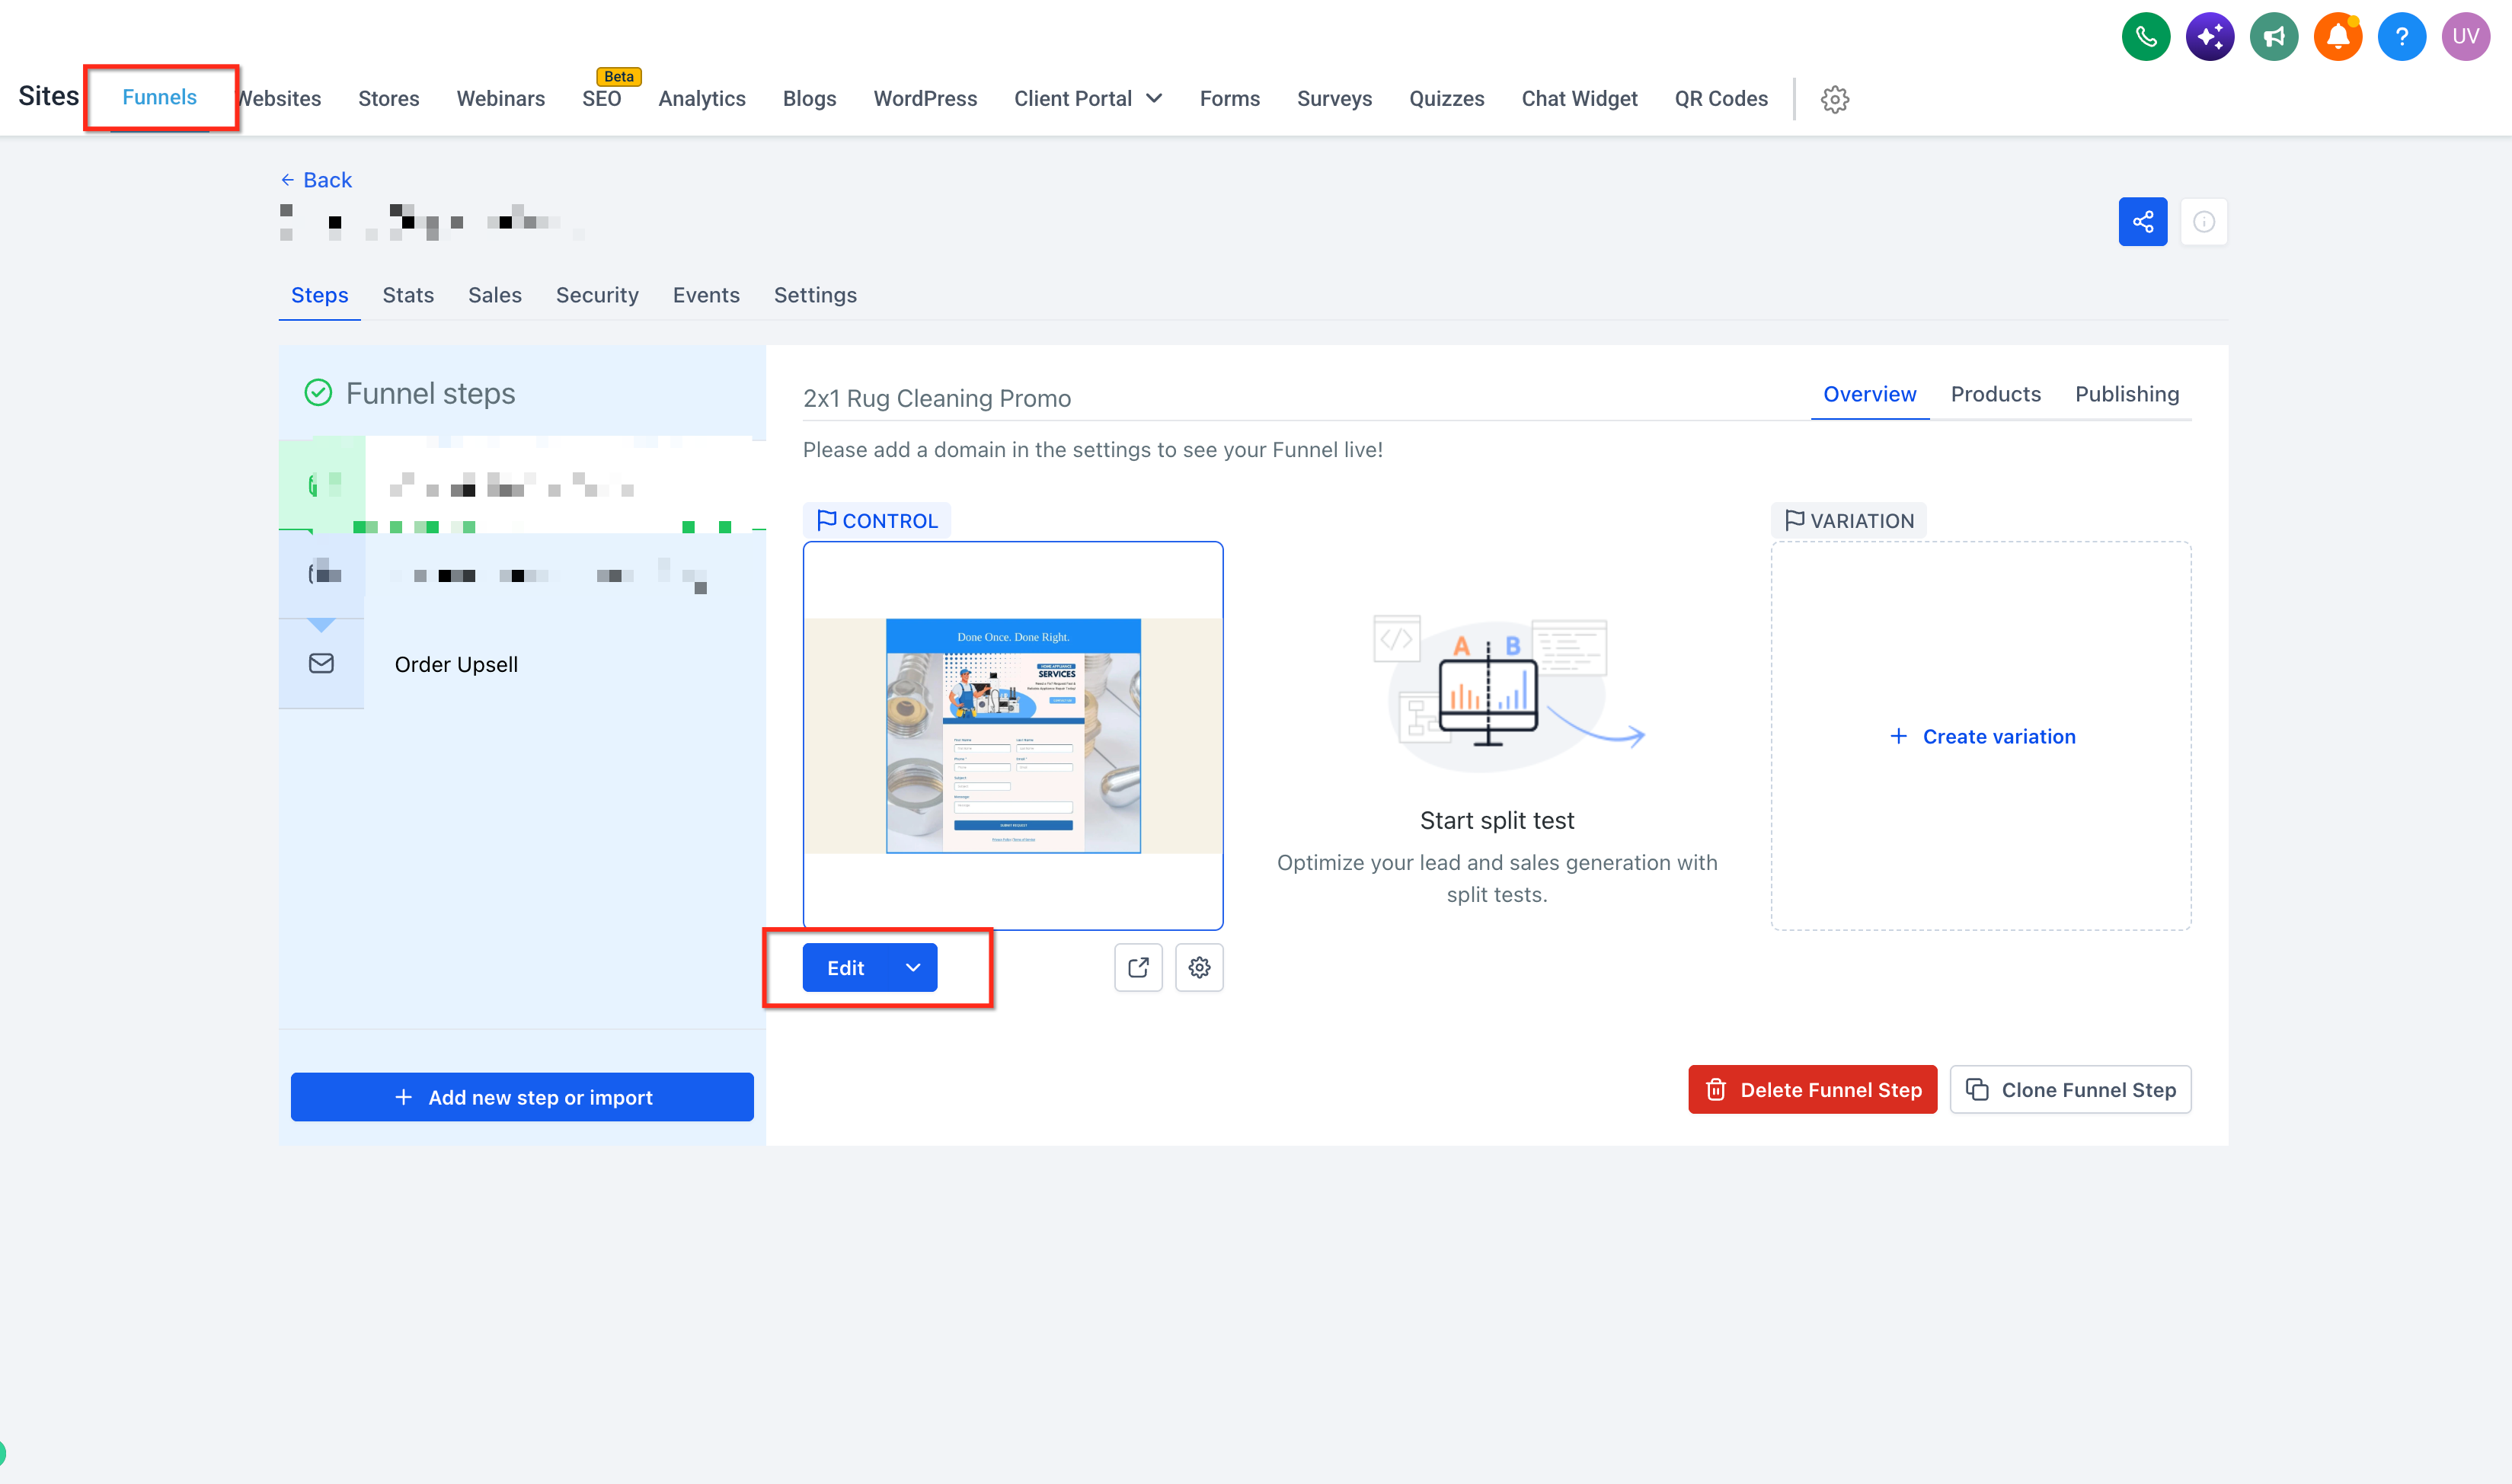Switch to the Publishing tab
This screenshot has width=2512, height=1484.
point(2126,394)
